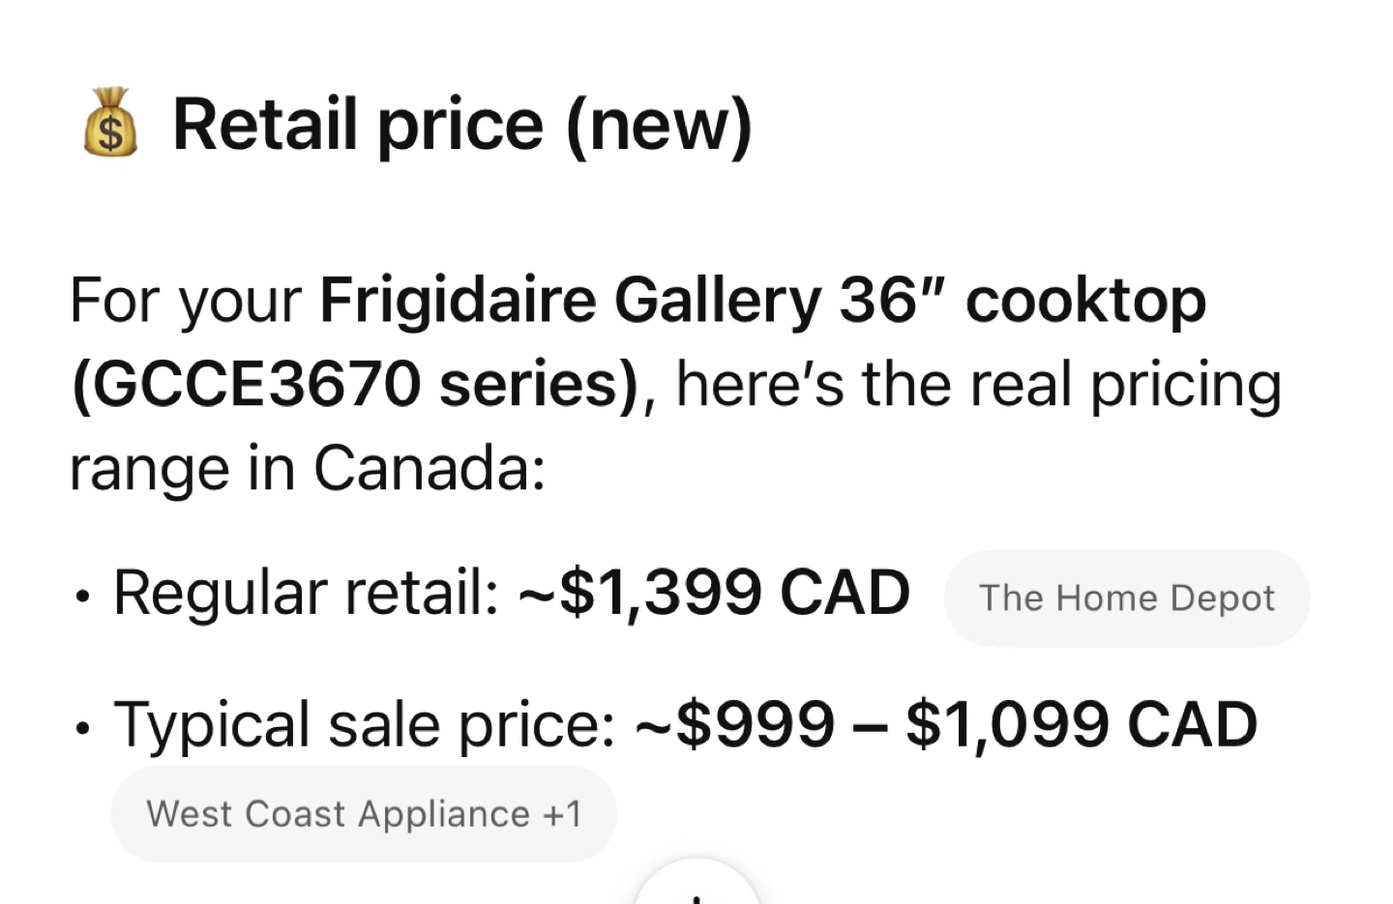The height and width of the screenshot is (904, 1393).
Task: Tap the scroll-down arrow button at bottom
Action: click(696, 888)
